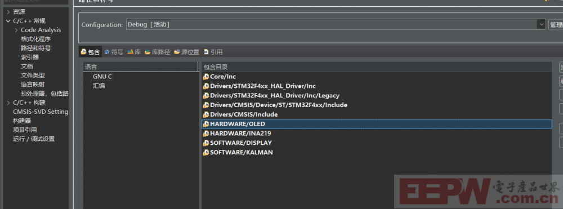Image resolution: width=563 pixels, height=209 pixels.
Task: Click the 包含 tab icon
Action: coord(84,52)
